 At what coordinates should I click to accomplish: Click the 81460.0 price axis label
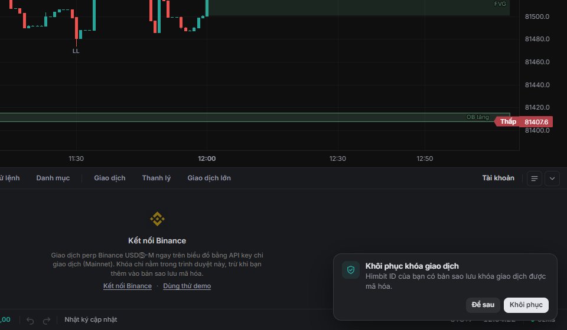537,62
